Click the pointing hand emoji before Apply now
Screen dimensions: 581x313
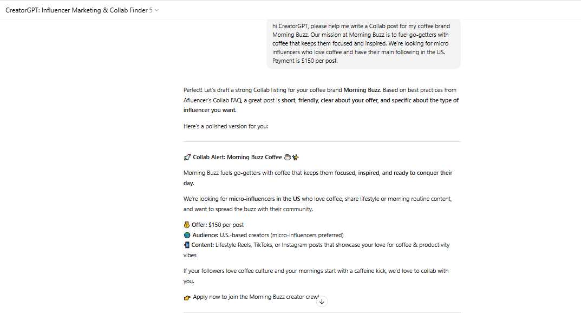point(187,297)
